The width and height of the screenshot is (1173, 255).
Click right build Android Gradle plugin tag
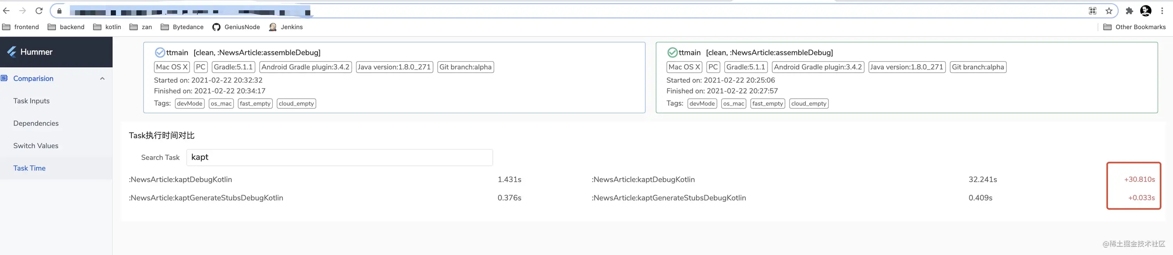click(818, 67)
